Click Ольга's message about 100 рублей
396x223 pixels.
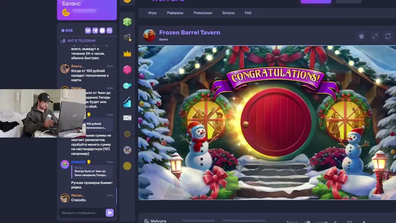point(90,75)
